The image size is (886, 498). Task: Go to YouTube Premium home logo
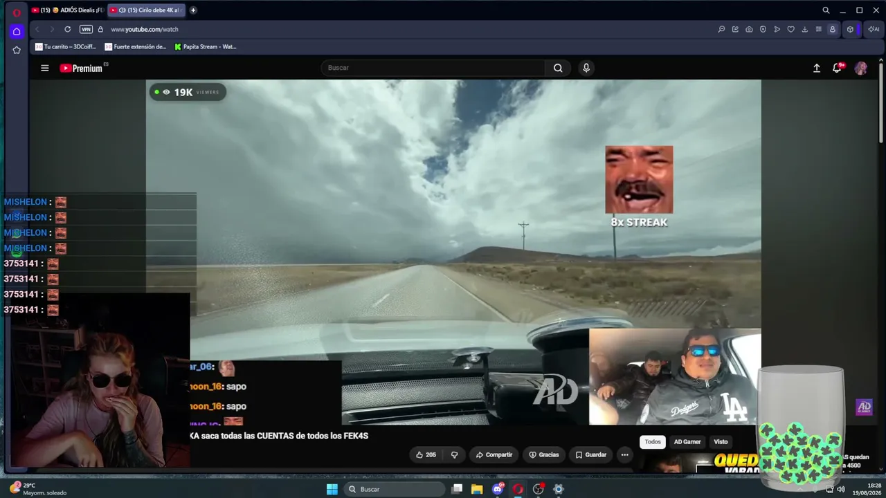tap(81, 68)
